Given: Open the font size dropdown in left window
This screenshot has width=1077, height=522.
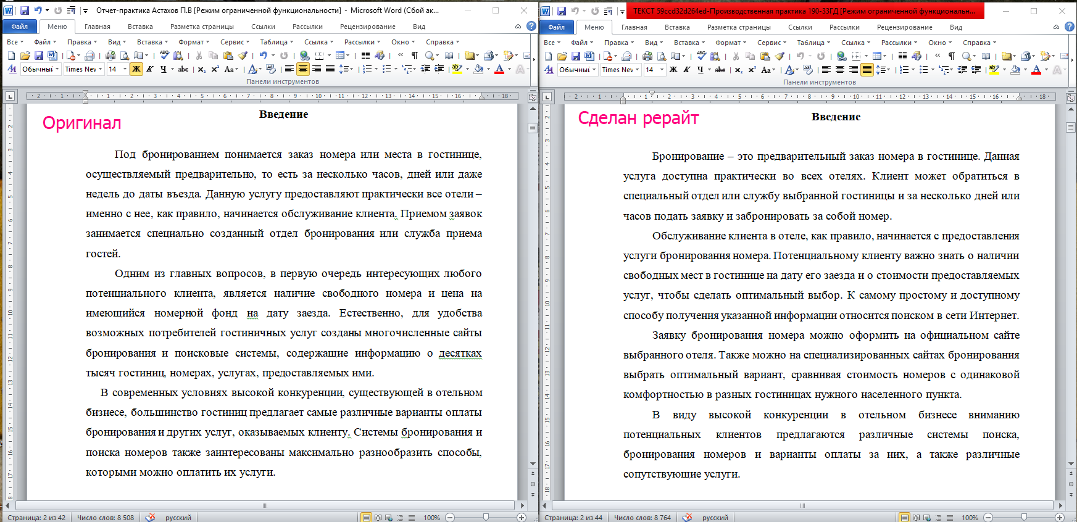Looking at the screenshot, I should pyautogui.click(x=125, y=69).
